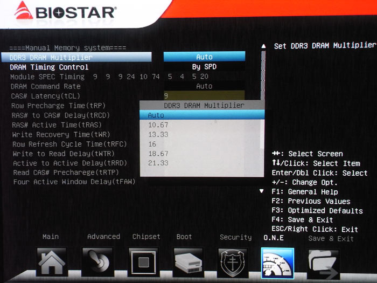
Task: Open the Boot drives icon
Action: (187, 263)
